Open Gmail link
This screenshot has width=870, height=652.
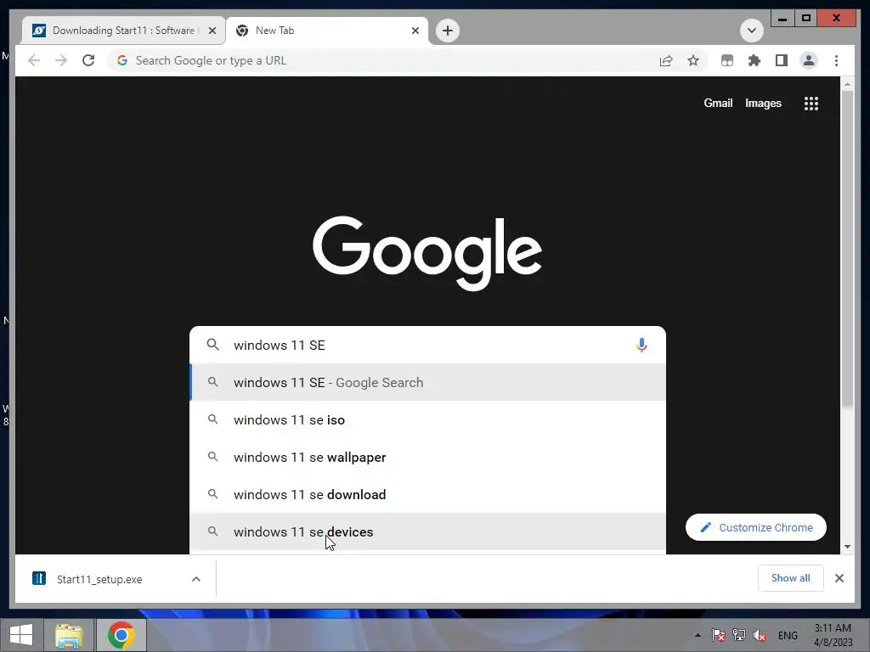pyautogui.click(x=718, y=103)
